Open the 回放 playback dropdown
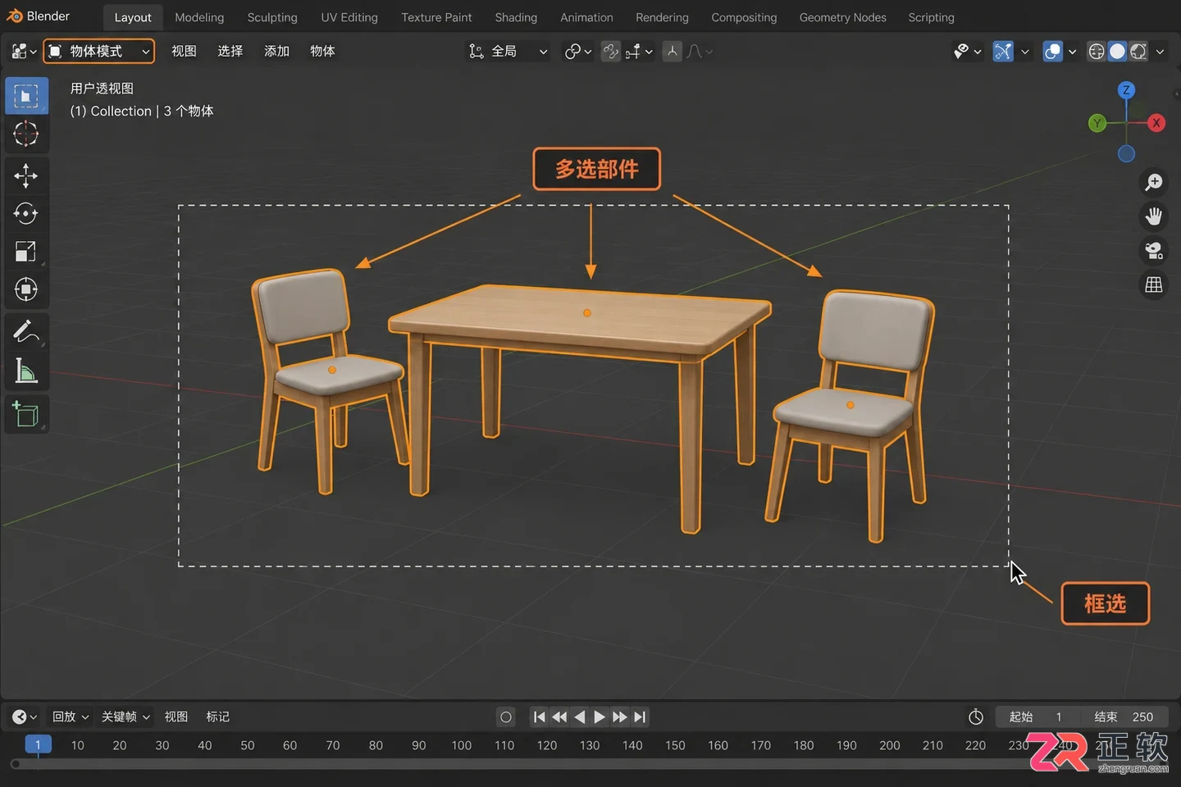 71,717
